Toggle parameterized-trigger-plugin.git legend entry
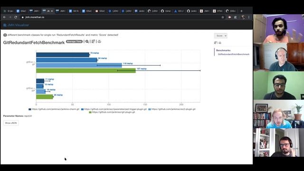 [114, 109]
